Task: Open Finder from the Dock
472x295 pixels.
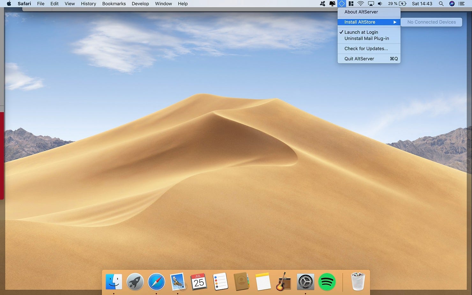Action: click(114, 282)
